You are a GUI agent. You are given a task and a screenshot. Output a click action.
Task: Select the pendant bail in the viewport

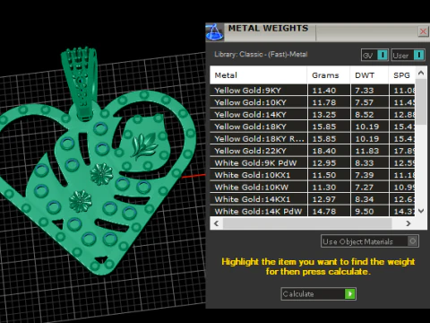click(80, 83)
